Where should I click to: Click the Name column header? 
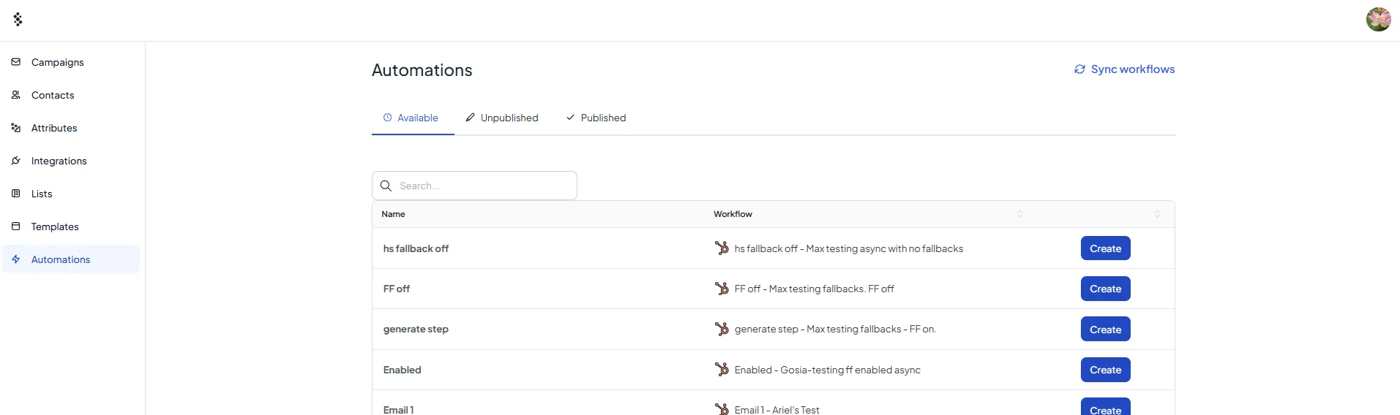[394, 214]
